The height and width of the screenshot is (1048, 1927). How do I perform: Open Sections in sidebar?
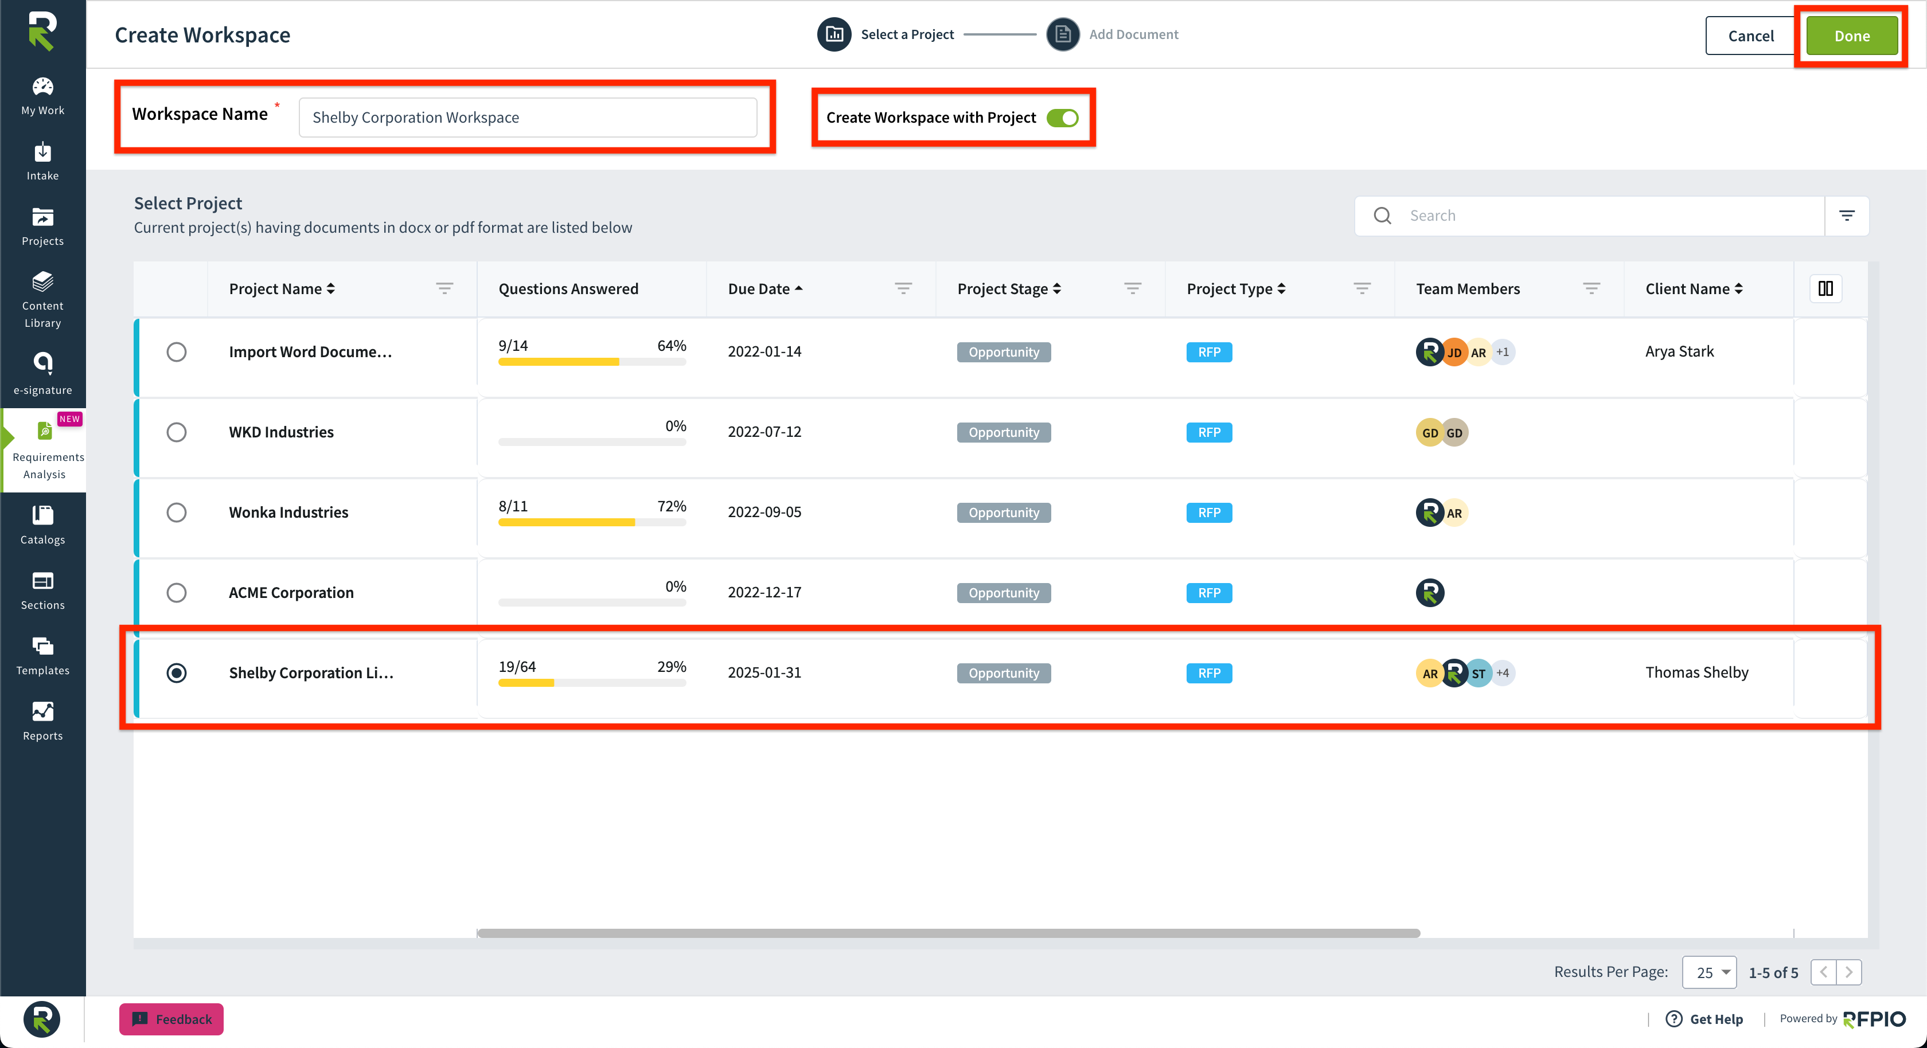pos(42,591)
